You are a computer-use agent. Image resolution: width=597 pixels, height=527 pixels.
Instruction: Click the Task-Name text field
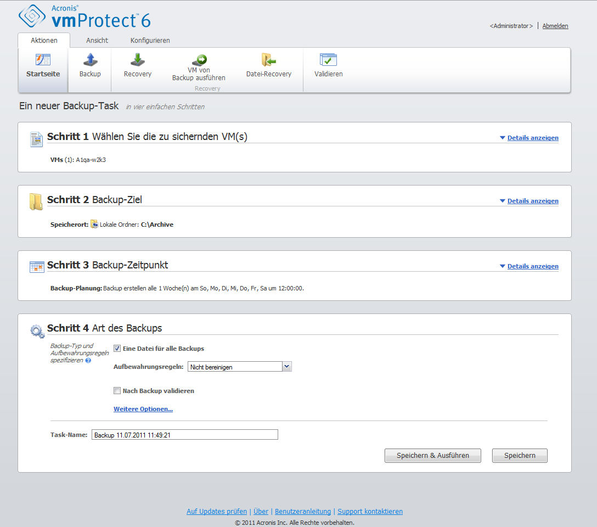[x=184, y=435]
